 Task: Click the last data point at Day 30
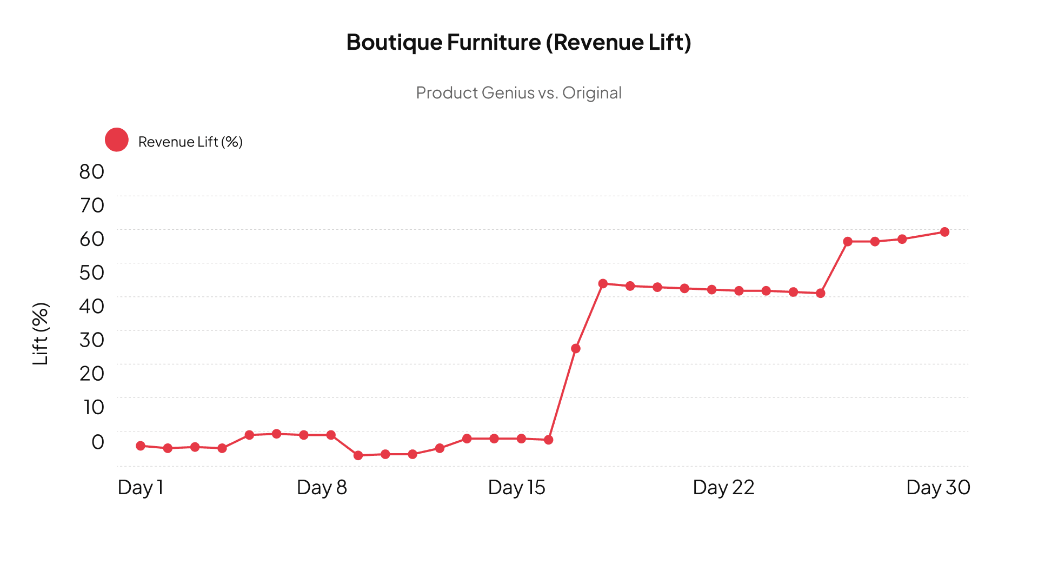(944, 232)
